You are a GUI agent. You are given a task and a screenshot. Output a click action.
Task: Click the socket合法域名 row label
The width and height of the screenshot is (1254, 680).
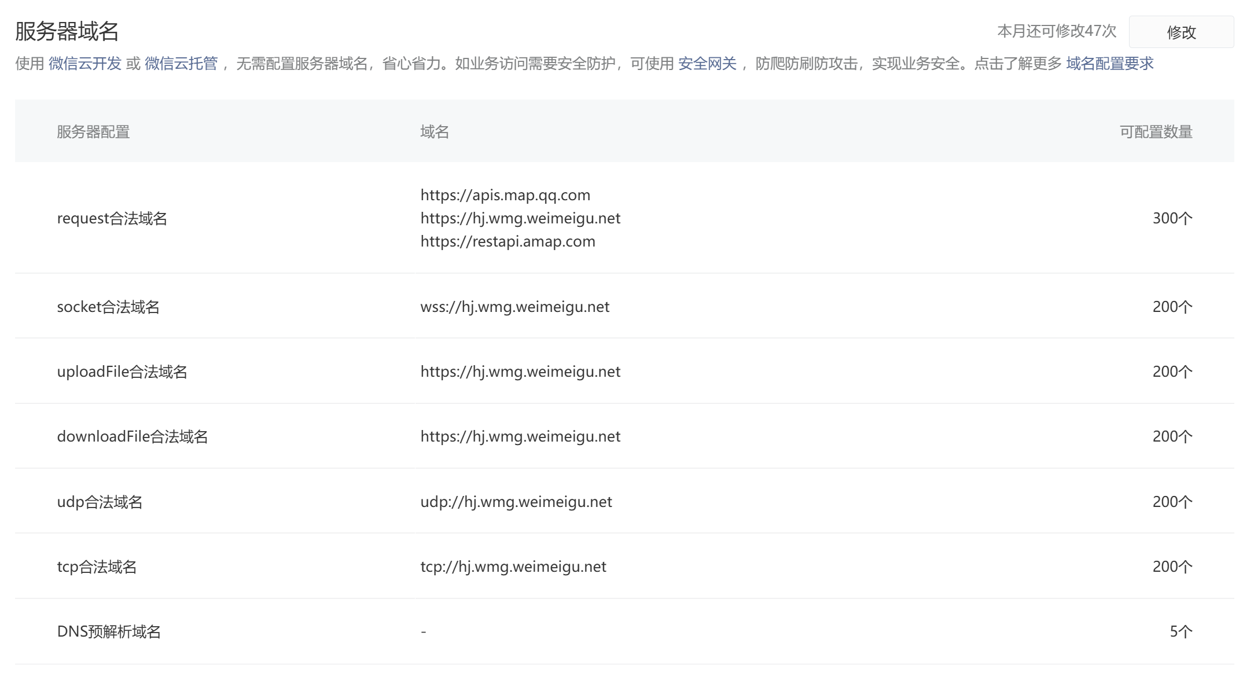(108, 307)
